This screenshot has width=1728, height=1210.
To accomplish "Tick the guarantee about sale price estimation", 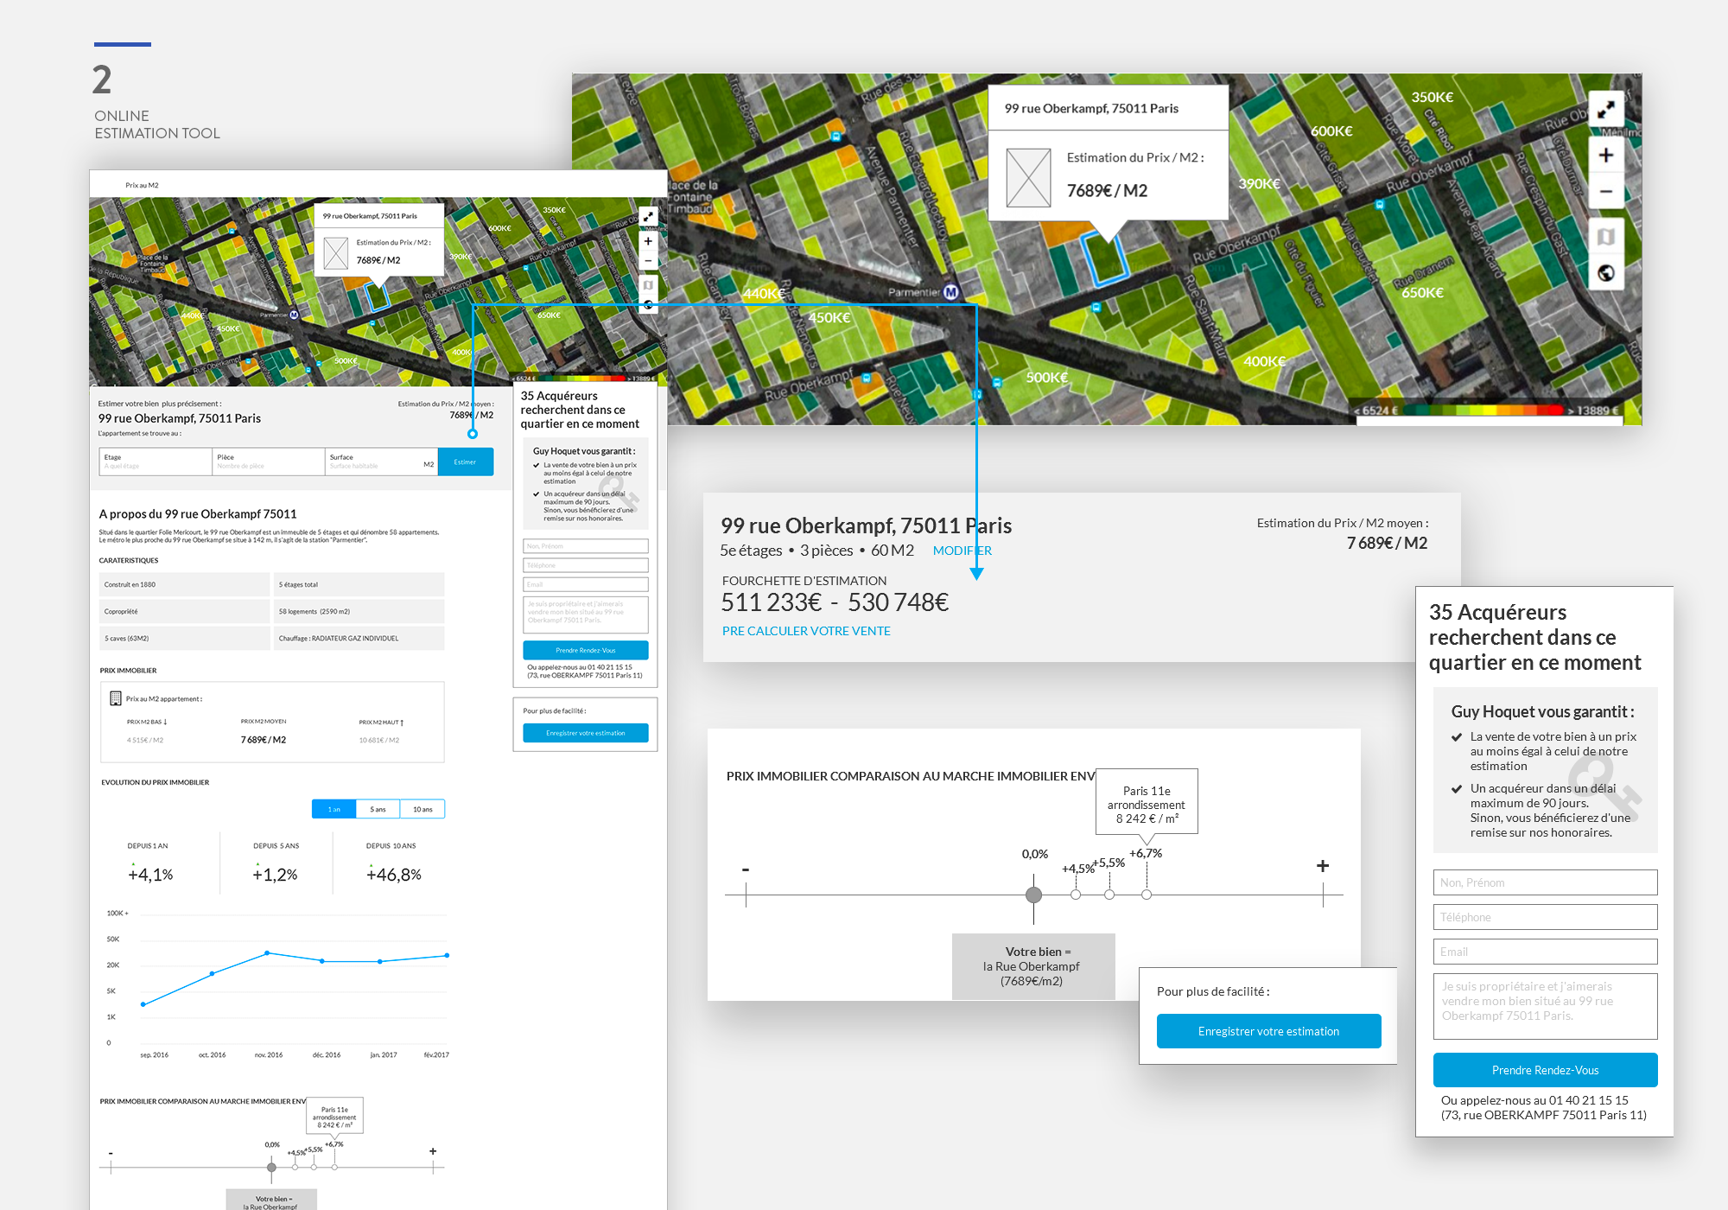I will click(x=1455, y=737).
